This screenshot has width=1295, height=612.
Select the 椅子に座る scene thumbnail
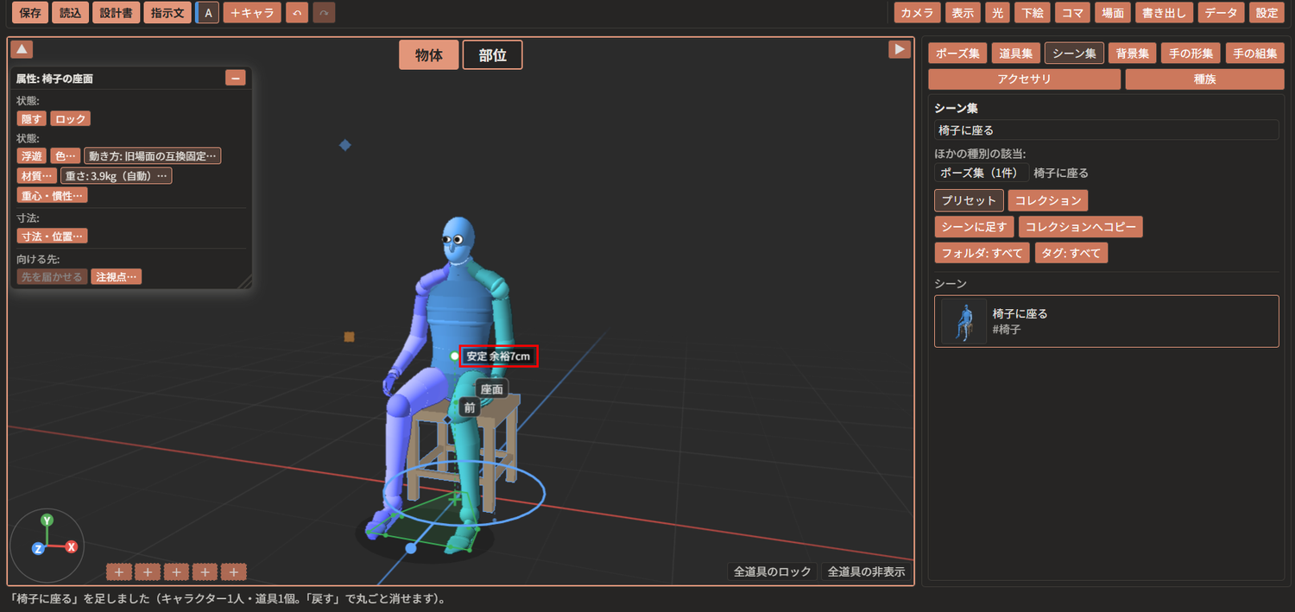(x=963, y=321)
